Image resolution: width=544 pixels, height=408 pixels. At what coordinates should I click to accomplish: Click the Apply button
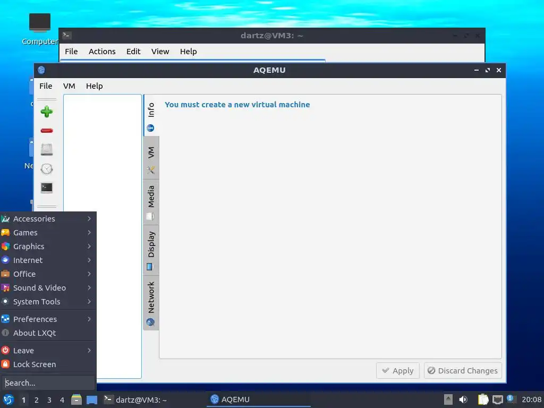[398, 370]
